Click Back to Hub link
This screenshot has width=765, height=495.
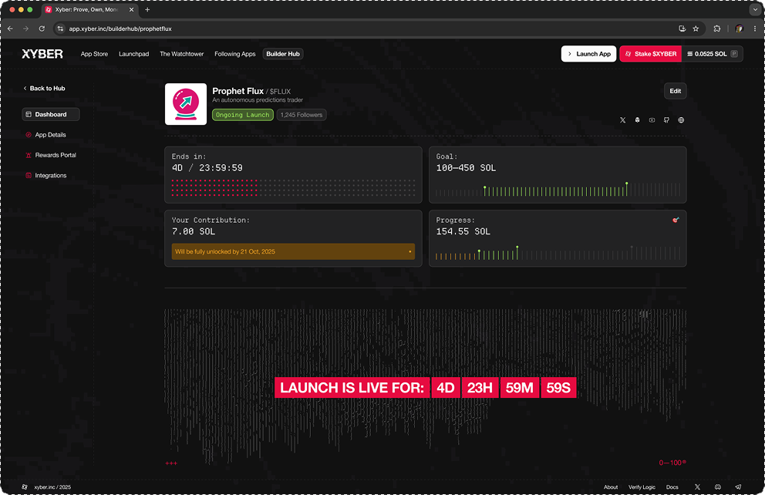[x=45, y=89]
